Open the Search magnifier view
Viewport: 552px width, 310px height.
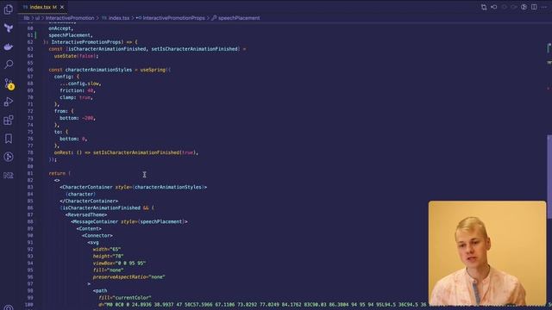pyautogui.click(x=9, y=65)
